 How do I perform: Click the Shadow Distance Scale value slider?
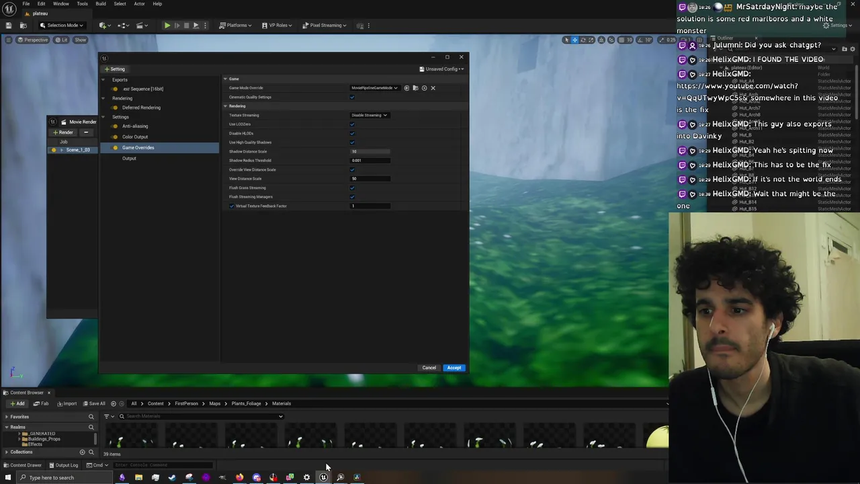tap(370, 152)
